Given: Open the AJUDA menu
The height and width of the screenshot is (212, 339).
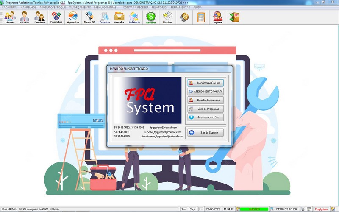Looking at the screenshot, I should (x=197, y=7).
